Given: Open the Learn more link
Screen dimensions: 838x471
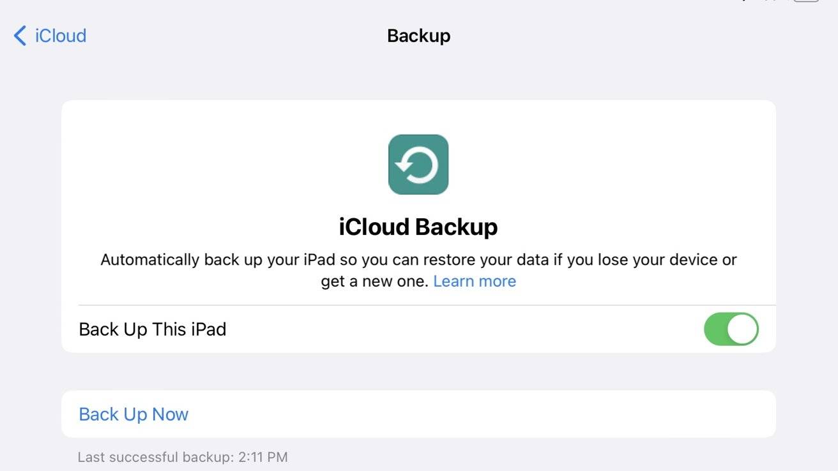Looking at the screenshot, I should pyautogui.click(x=475, y=281).
